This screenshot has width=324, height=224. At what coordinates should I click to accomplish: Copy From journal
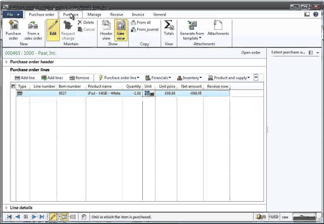point(145,29)
